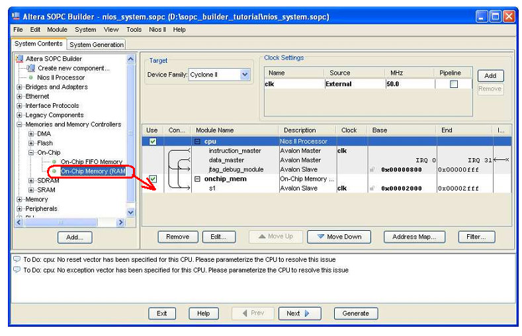Open the File menu

[x=18, y=30]
